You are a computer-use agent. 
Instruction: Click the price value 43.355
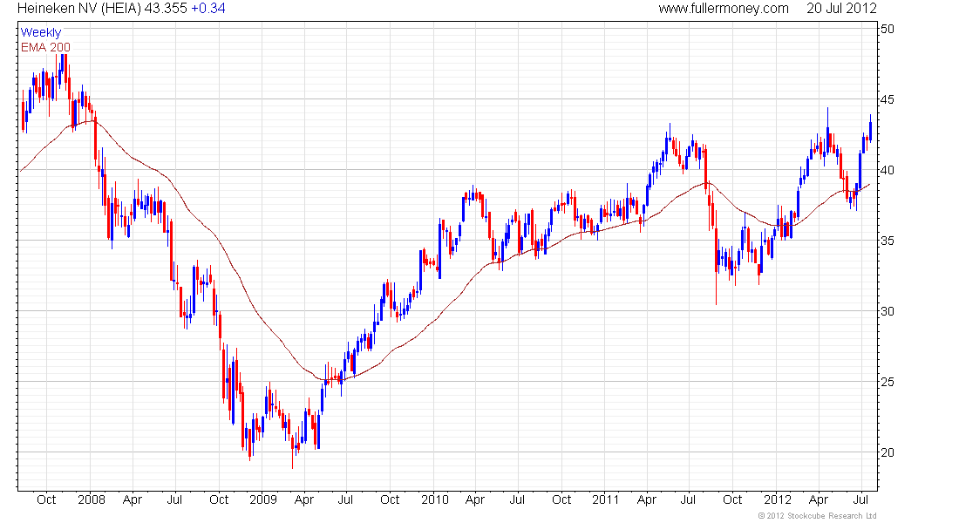pos(166,9)
